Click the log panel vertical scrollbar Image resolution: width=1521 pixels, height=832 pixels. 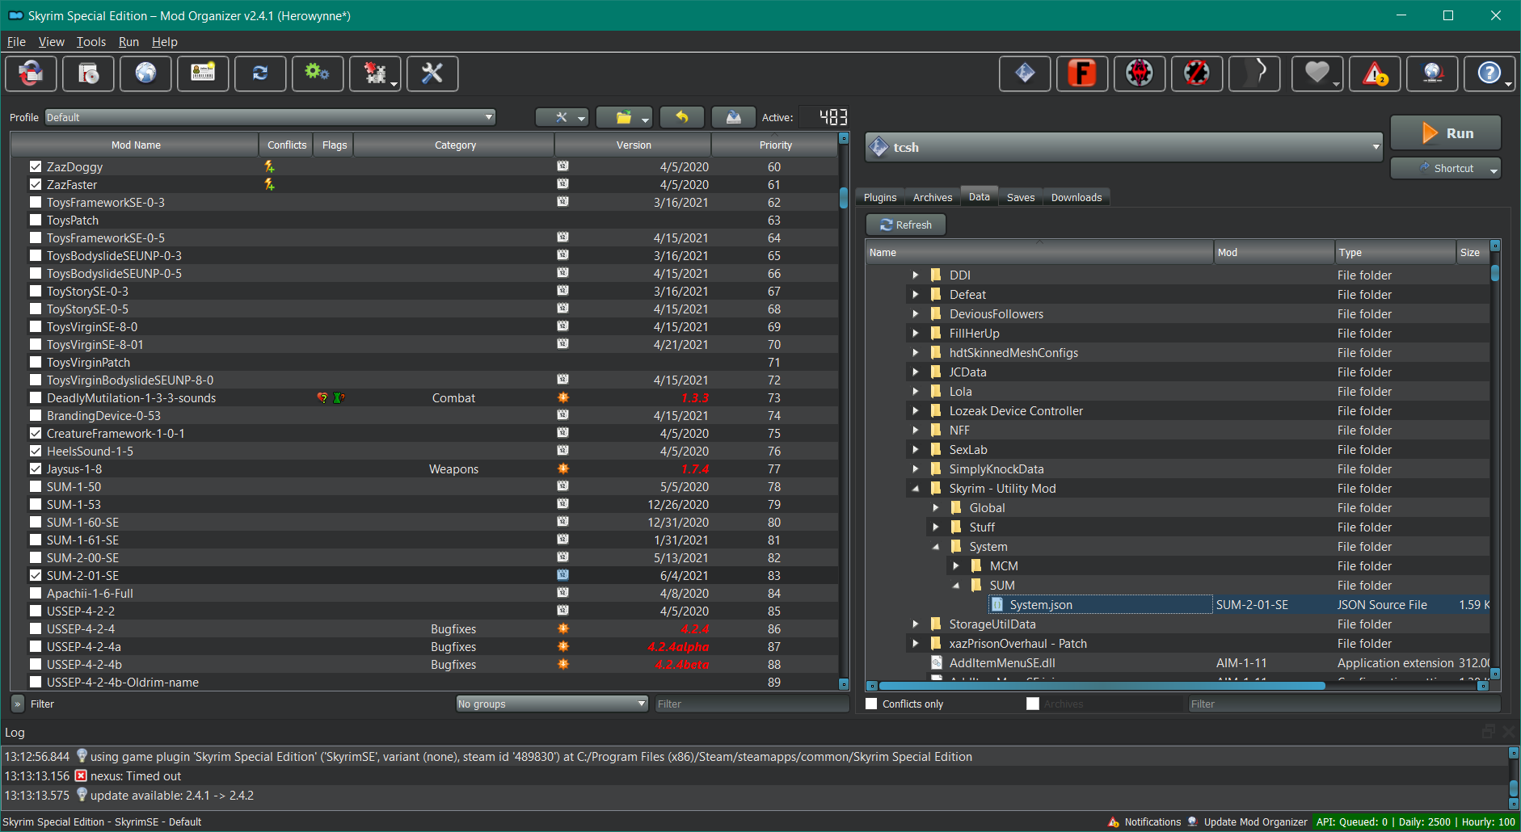[x=1514, y=788]
